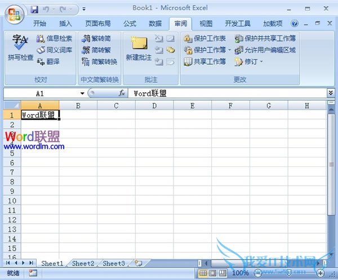338x280 pixels.
Task: Save the workbook via quick access toolbar
Action: pyautogui.click(x=34, y=9)
